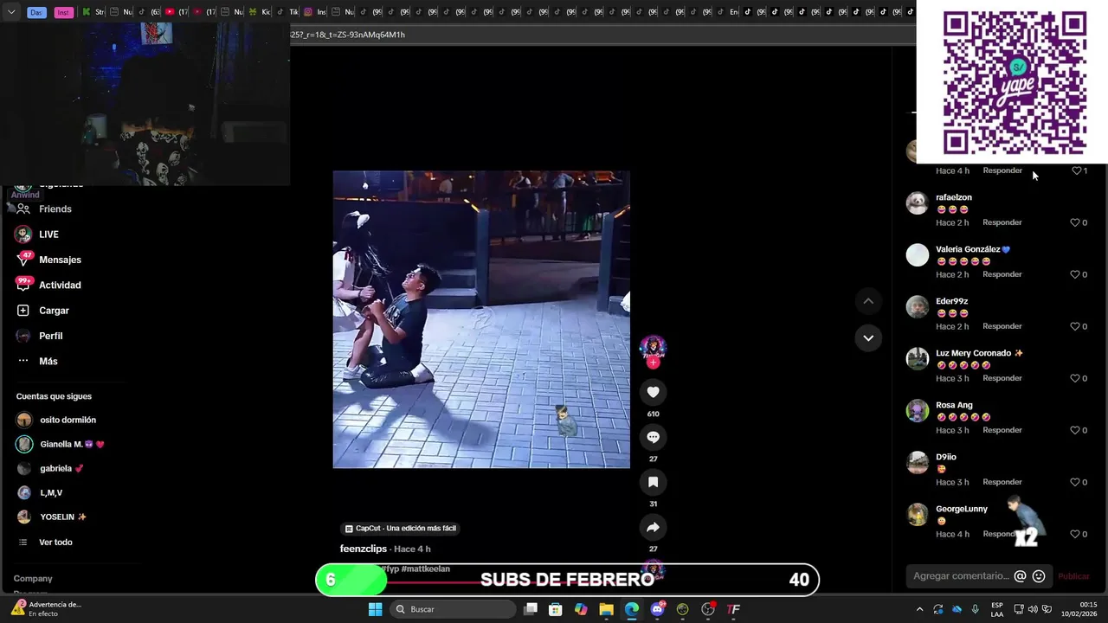Image resolution: width=1108 pixels, height=623 pixels.
Task: Like Rosa Ang's comment heart
Action: [x=1075, y=430]
